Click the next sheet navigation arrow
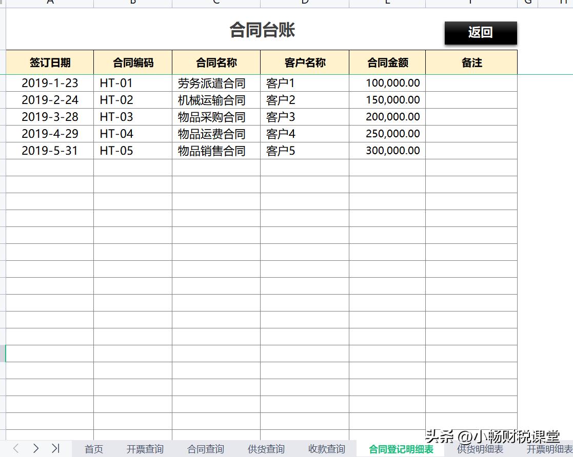 pos(35,448)
